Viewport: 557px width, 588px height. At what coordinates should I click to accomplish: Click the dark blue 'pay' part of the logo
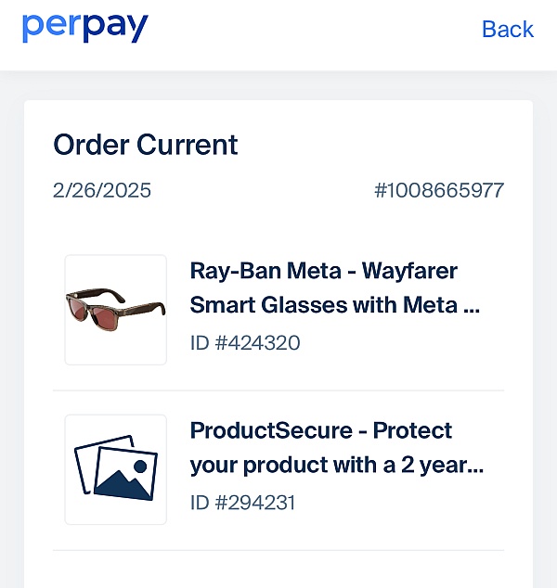pyautogui.click(x=116, y=29)
